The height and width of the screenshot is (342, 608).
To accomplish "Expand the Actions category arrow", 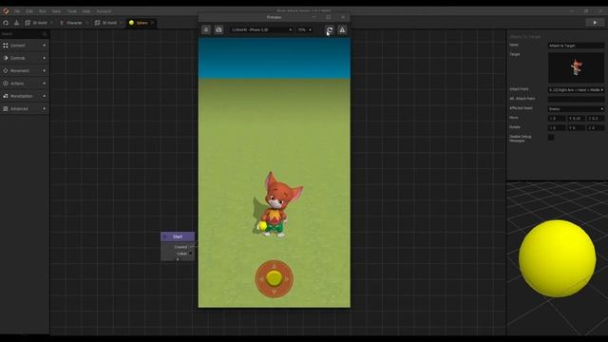I will point(45,84).
